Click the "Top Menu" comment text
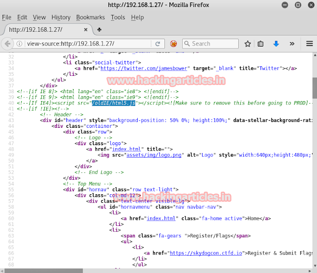Image resolution: width=317 pixels, height=273 pixels. (x=88, y=184)
